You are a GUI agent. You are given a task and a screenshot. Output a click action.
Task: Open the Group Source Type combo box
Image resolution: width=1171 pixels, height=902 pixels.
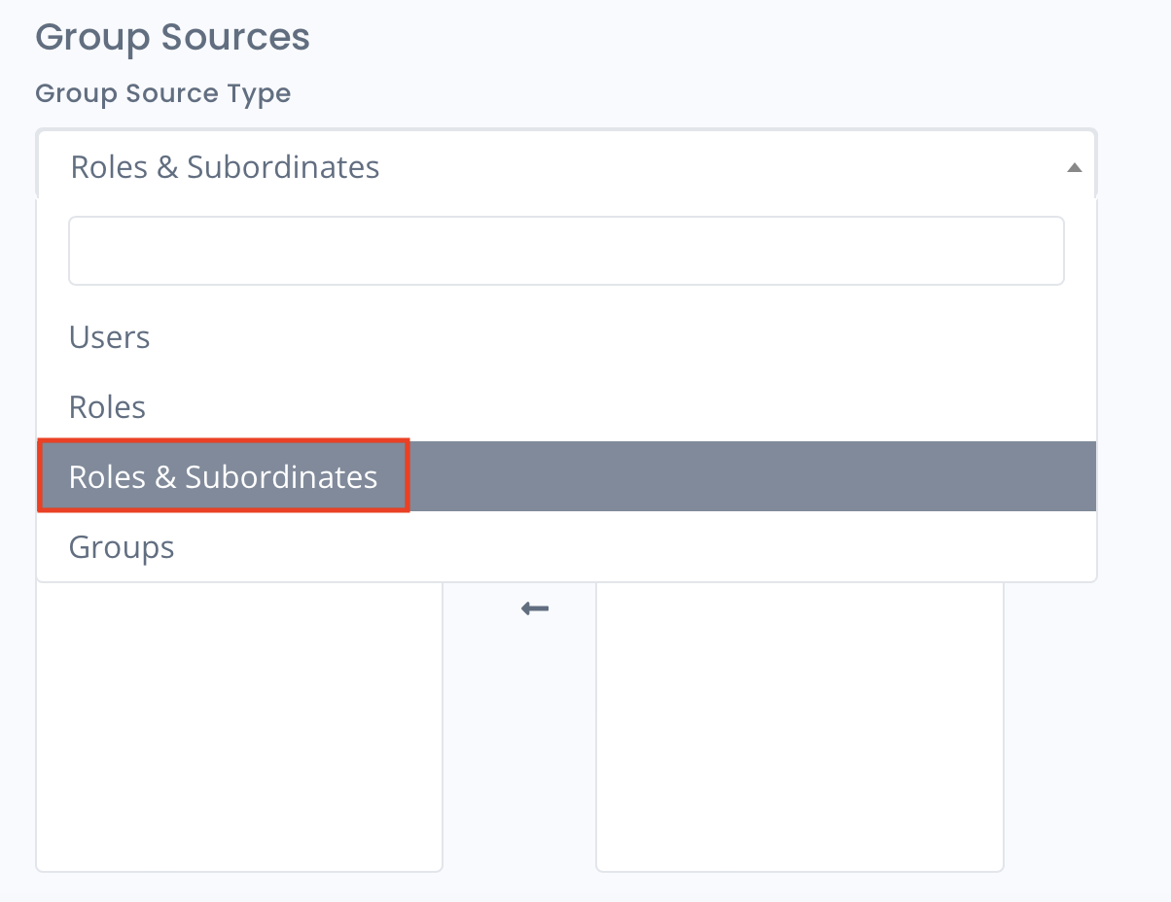point(566,167)
